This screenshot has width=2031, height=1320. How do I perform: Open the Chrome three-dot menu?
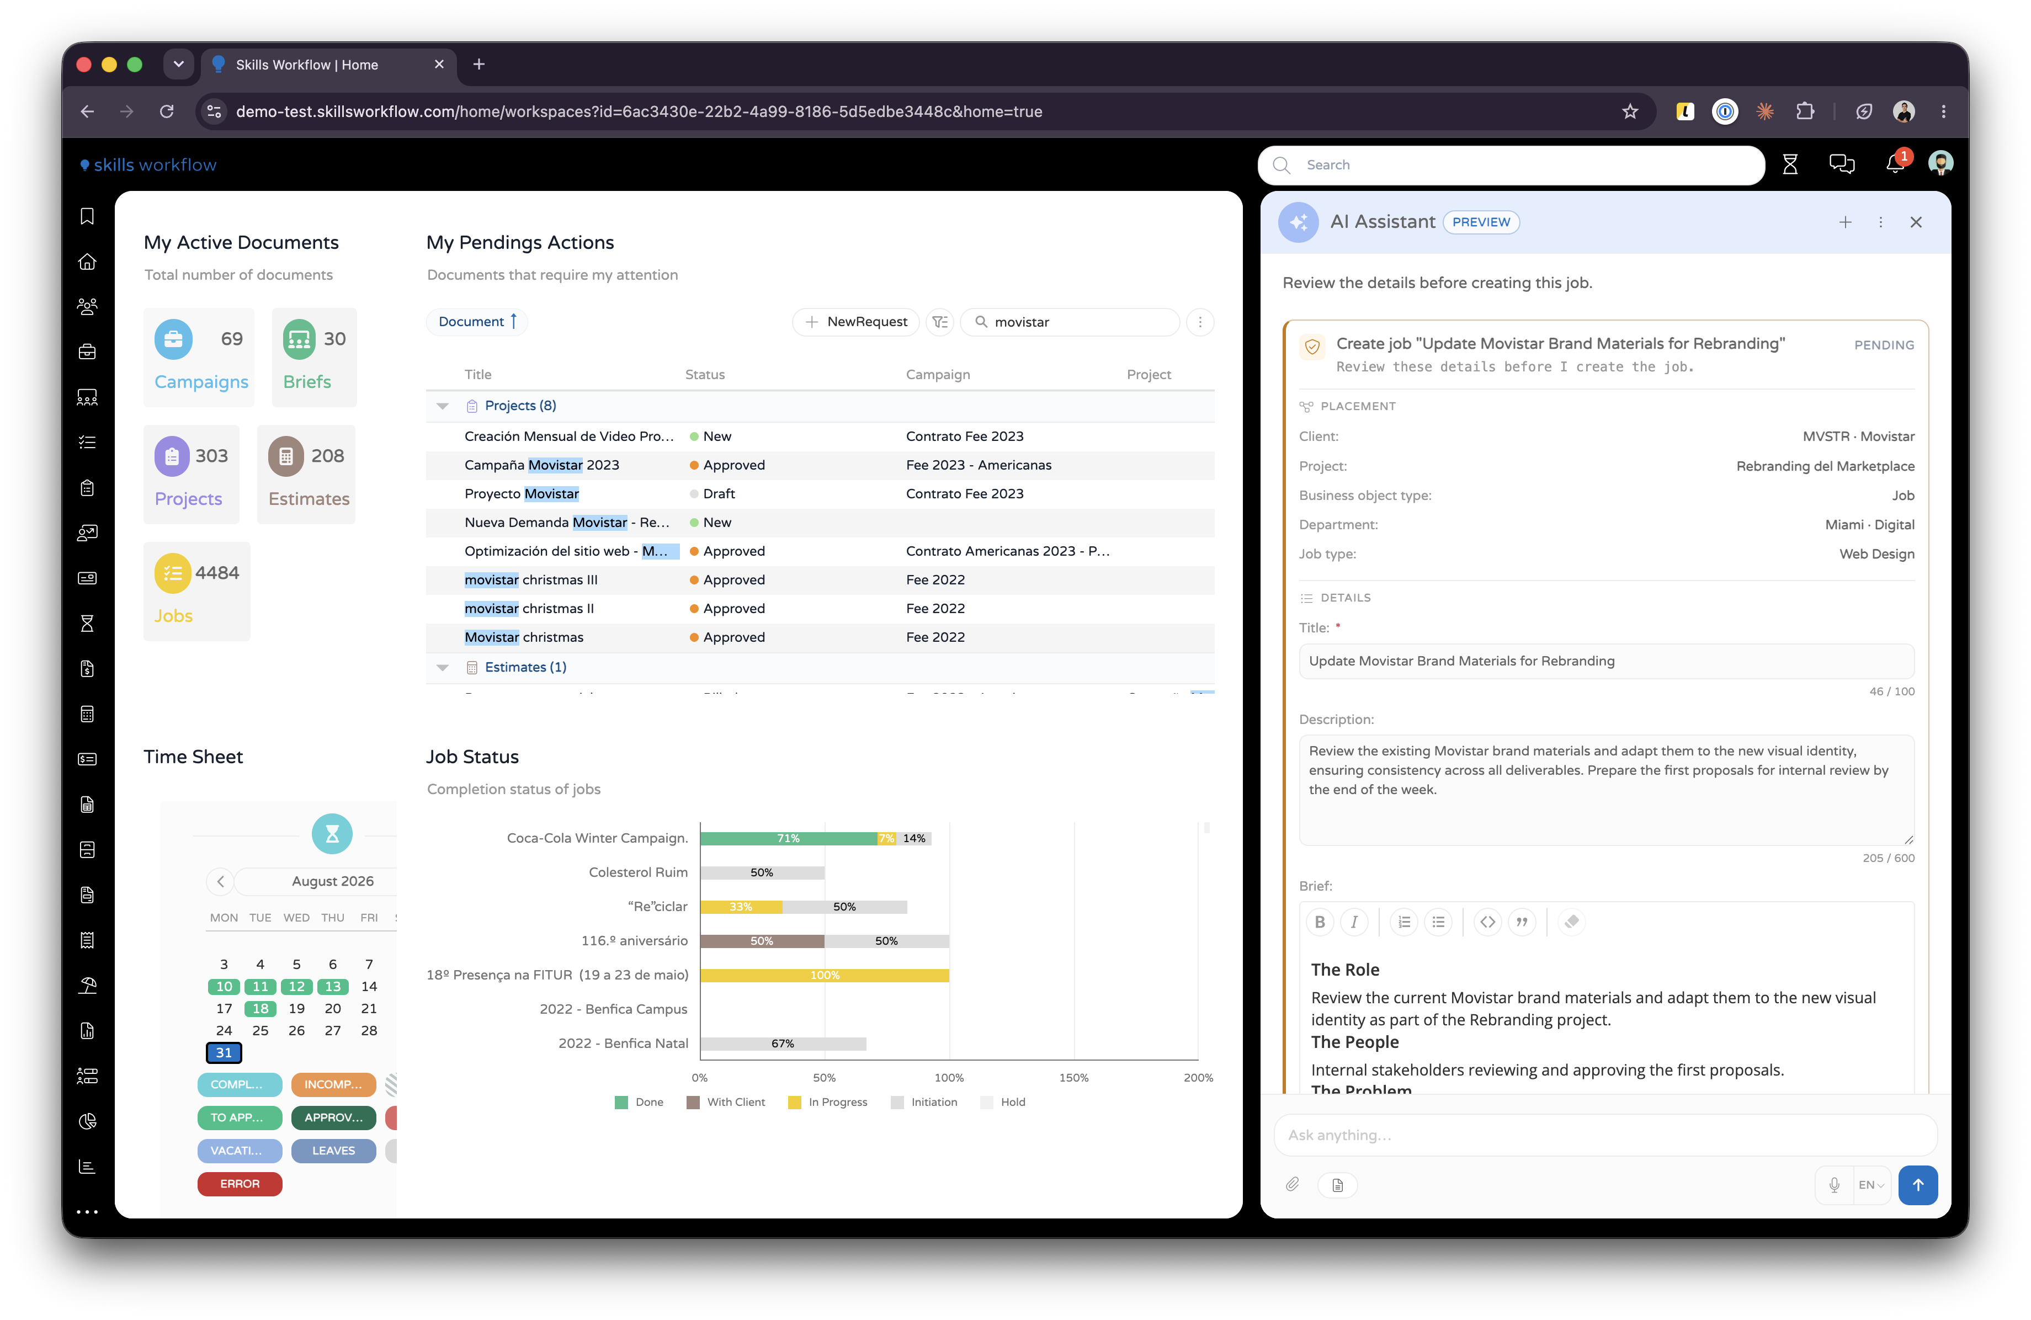tap(1943, 111)
